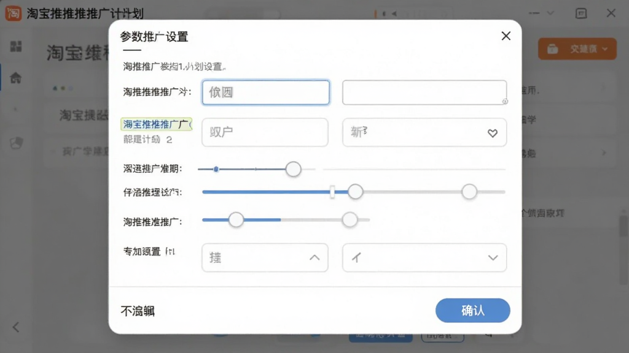
Task: Click the empty text field on top right
Action: pos(424,93)
